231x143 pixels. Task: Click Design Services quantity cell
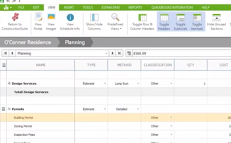click(191, 83)
